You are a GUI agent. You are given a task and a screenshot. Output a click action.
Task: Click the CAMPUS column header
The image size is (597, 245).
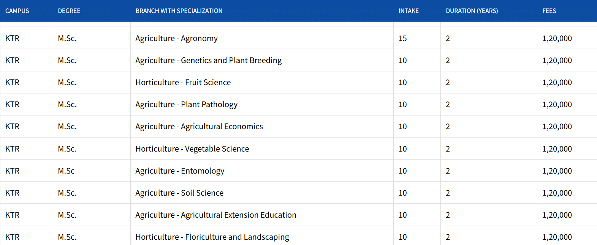[17, 11]
